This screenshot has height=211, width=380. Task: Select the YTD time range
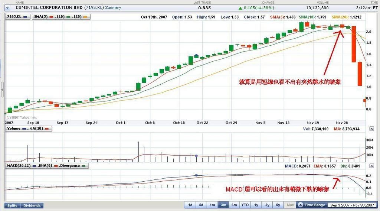coord(245,205)
